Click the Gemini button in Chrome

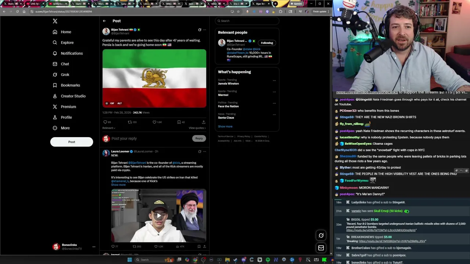pos(296,4)
